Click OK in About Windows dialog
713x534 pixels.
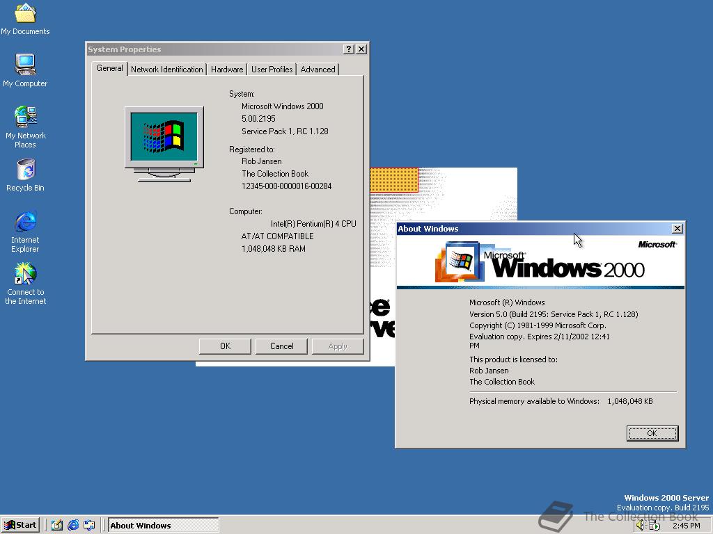[x=652, y=433]
